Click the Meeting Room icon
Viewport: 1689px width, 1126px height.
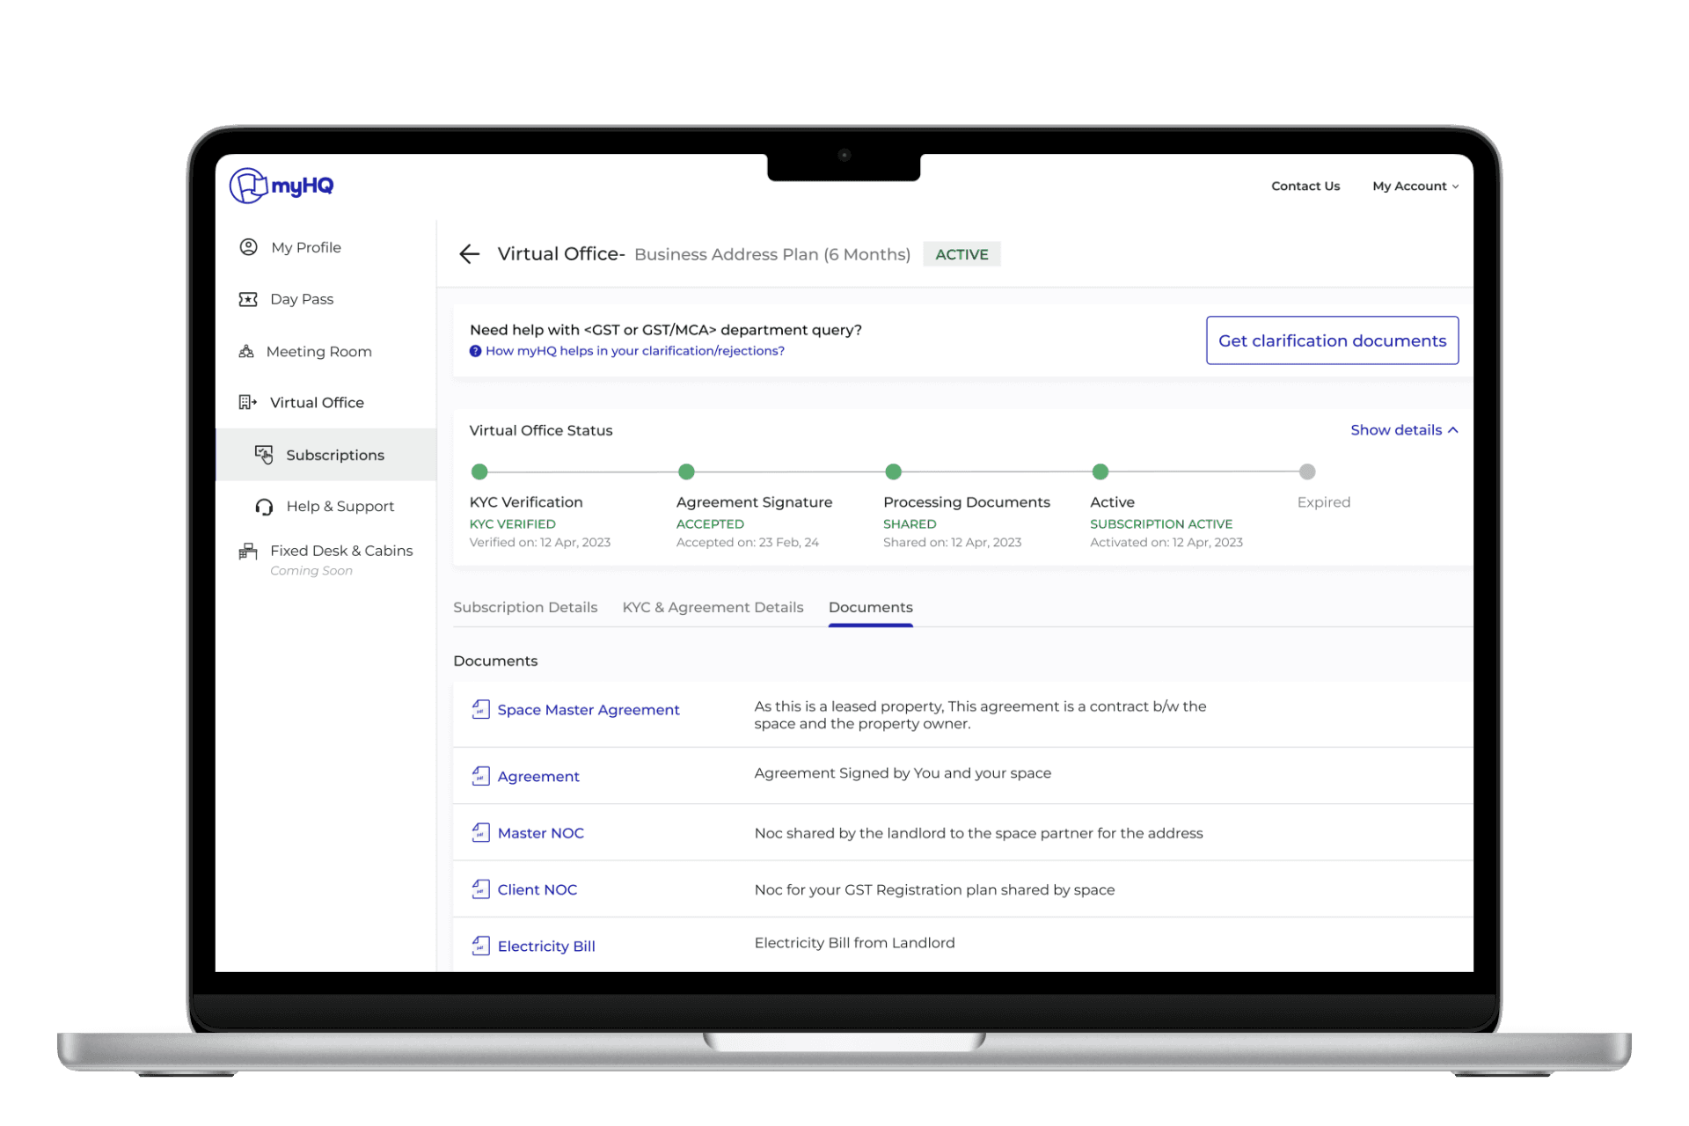(246, 351)
